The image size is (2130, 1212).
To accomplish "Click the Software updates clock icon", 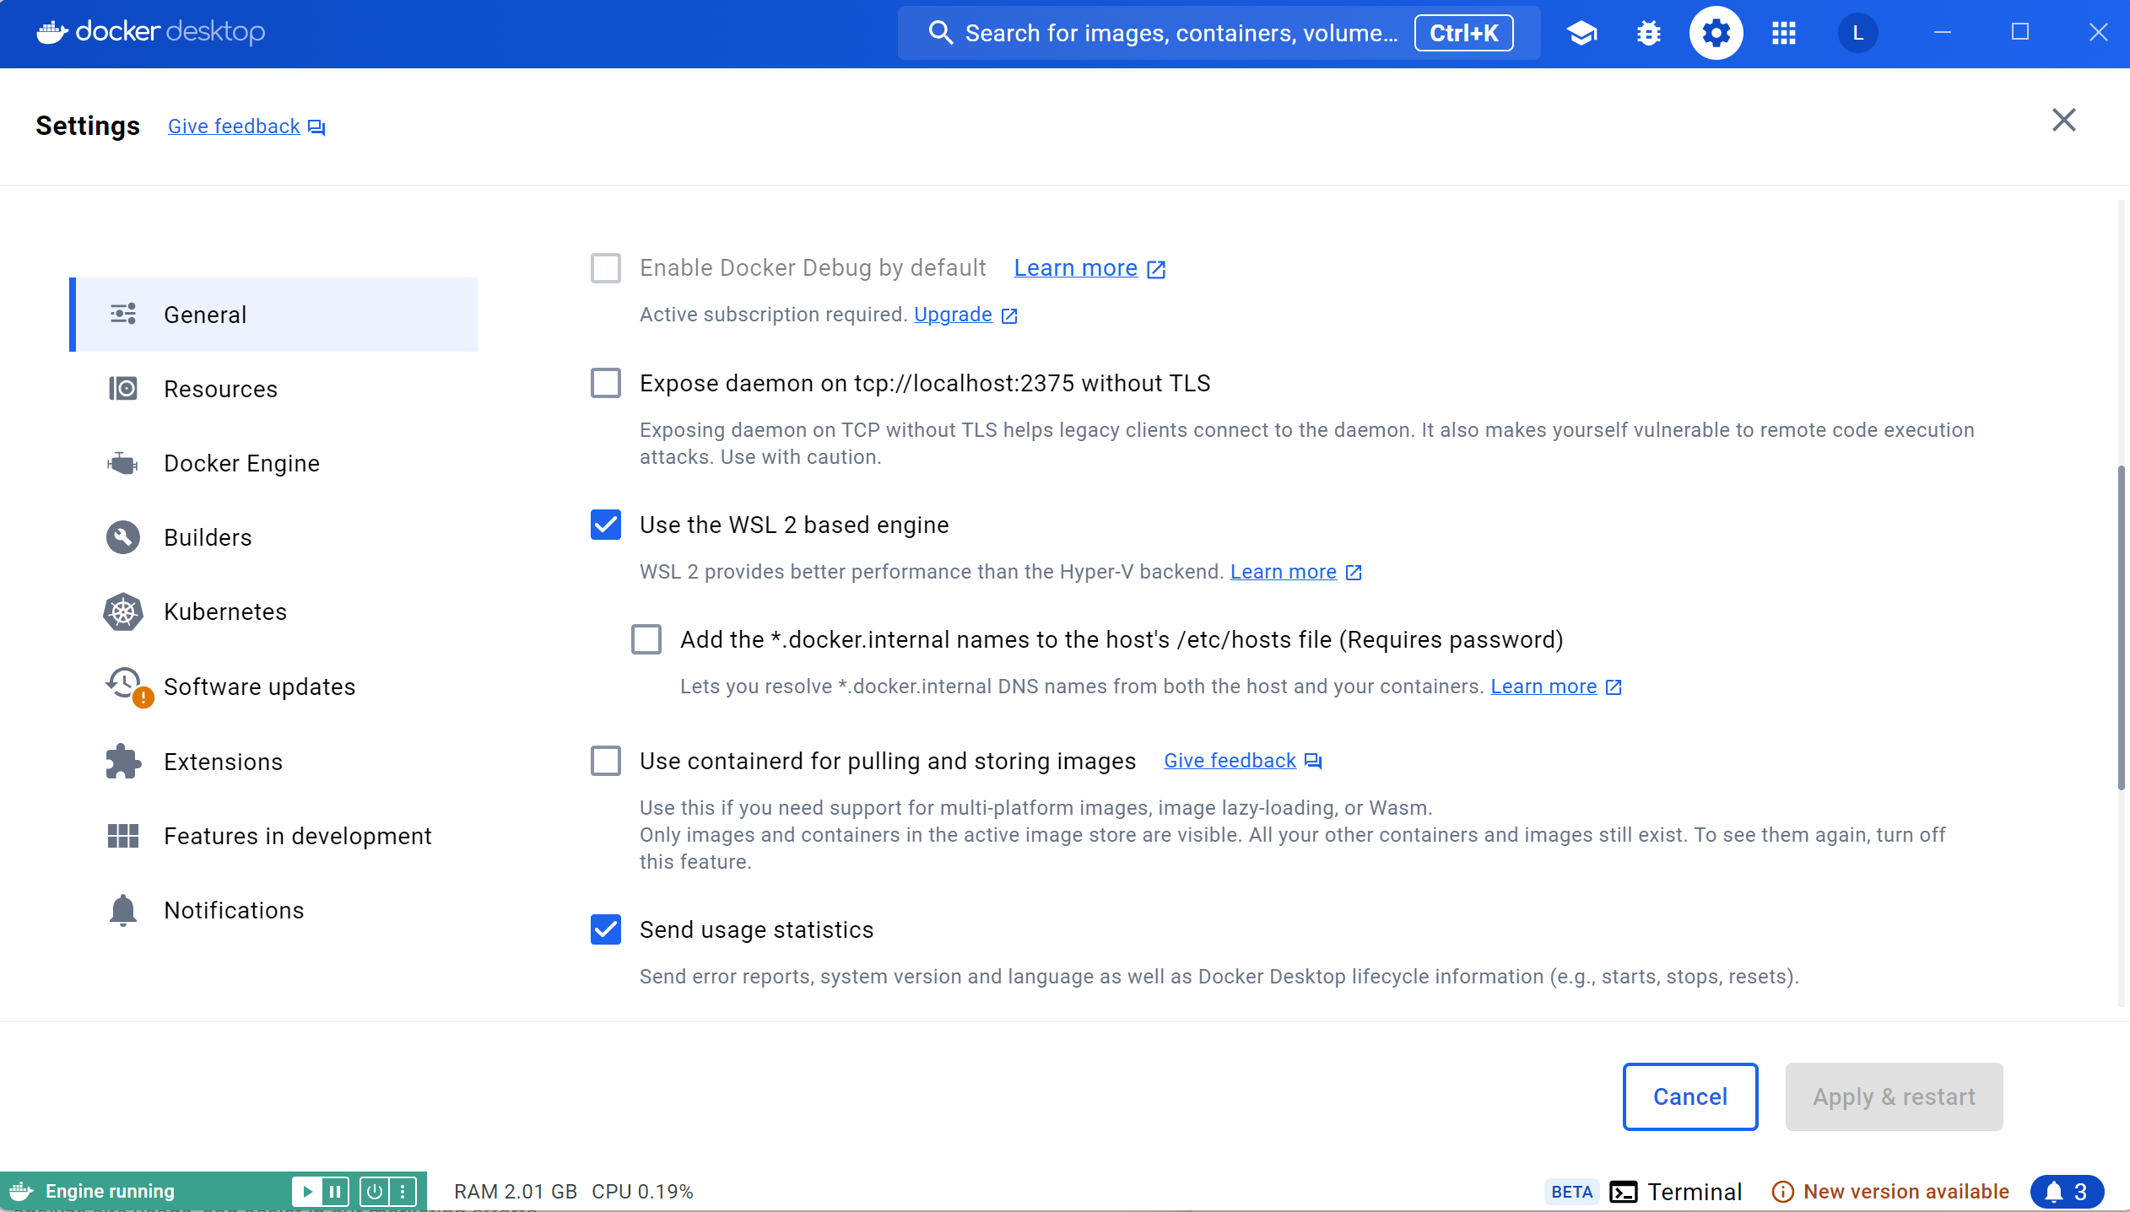I will tap(125, 683).
